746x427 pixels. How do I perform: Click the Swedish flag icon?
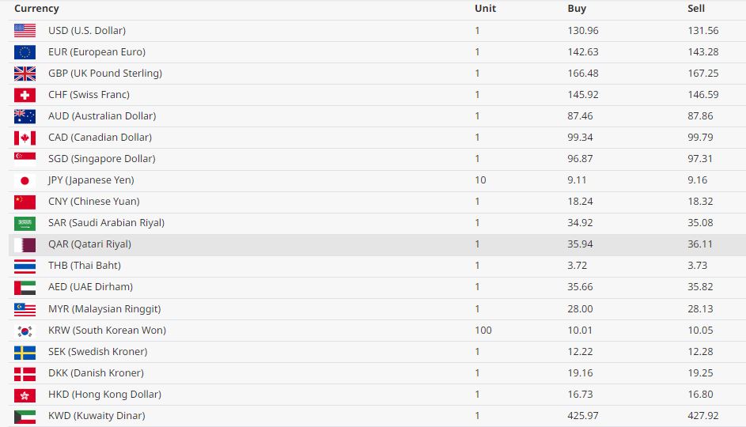click(25, 352)
